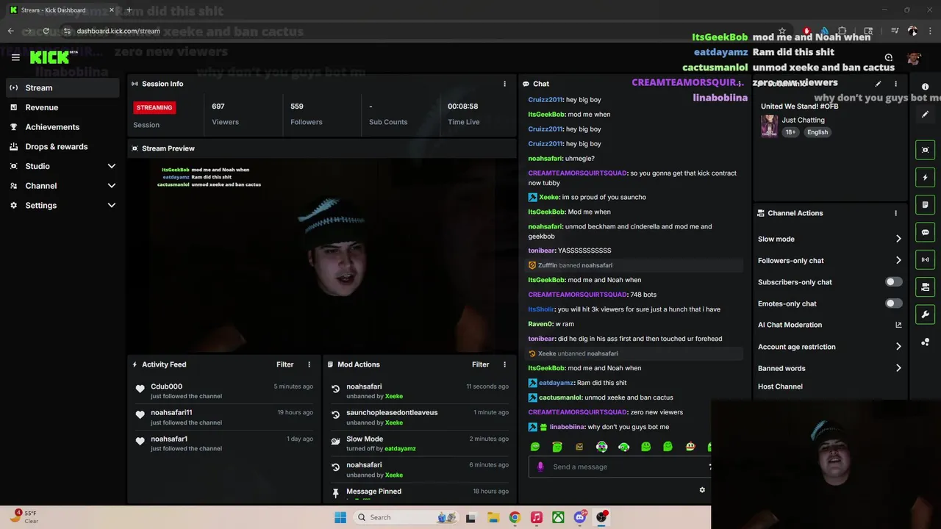
Task: Click Host Channel action
Action: (x=780, y=386)
